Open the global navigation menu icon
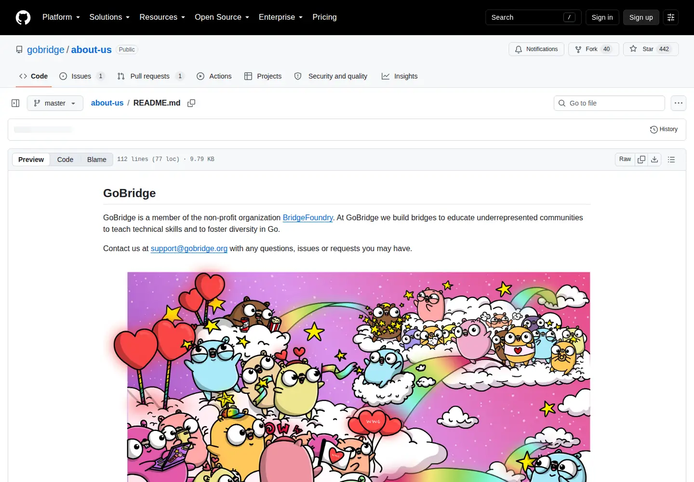 (x=671, y=17)
